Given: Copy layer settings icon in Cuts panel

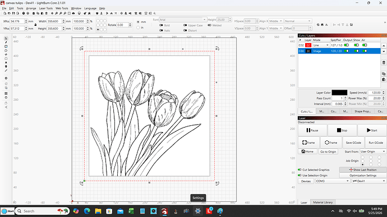Looking at the screenshot, I should pos(384,74).
